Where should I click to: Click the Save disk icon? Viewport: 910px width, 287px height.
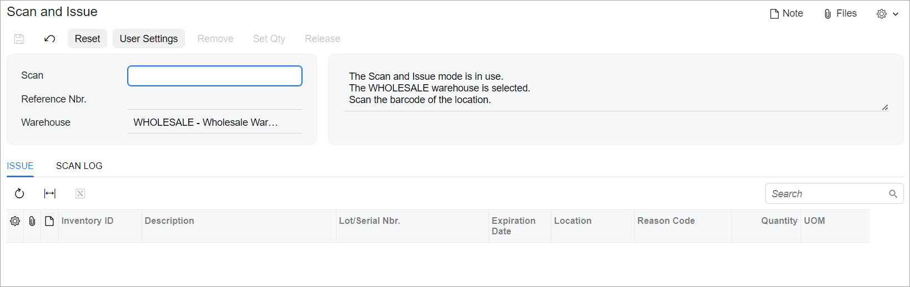19,39
